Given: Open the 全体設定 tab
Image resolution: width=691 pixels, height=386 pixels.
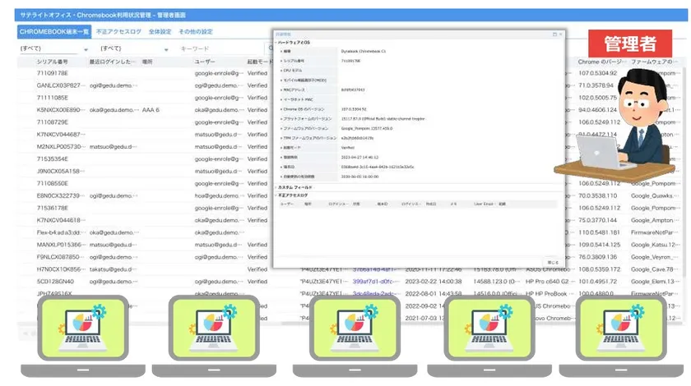Looking at the screenshot, I should (x=160, y=31).
